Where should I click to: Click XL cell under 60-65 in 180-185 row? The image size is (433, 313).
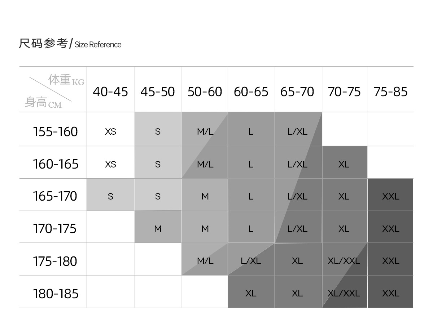[251, 294]
